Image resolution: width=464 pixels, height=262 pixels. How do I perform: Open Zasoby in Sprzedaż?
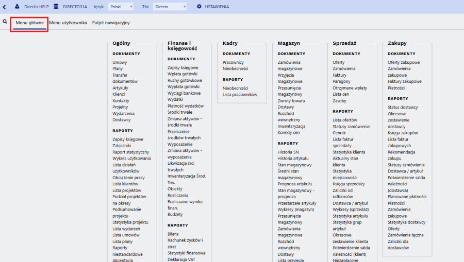click(339, 101)
